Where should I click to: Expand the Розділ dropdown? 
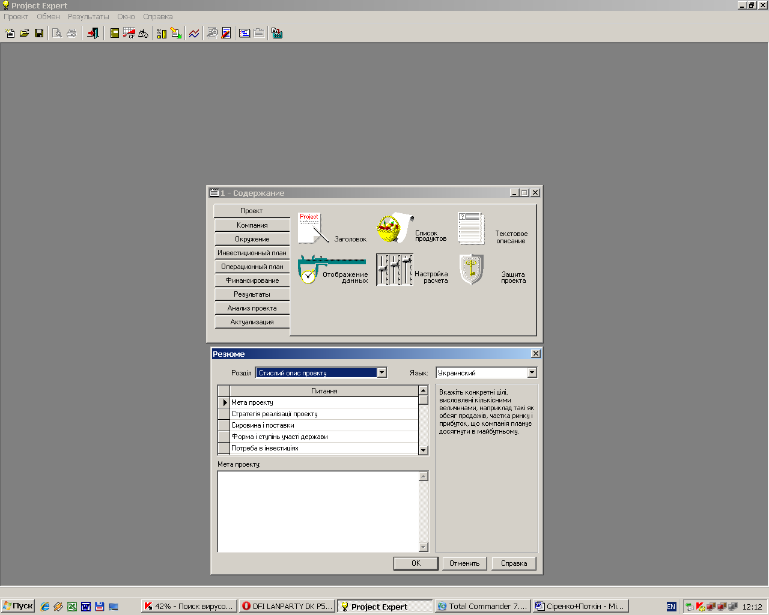tap(381, 373)
